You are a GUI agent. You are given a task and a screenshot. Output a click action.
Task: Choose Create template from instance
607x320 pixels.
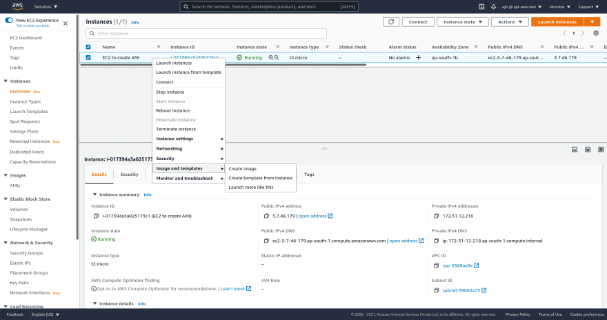261,178
